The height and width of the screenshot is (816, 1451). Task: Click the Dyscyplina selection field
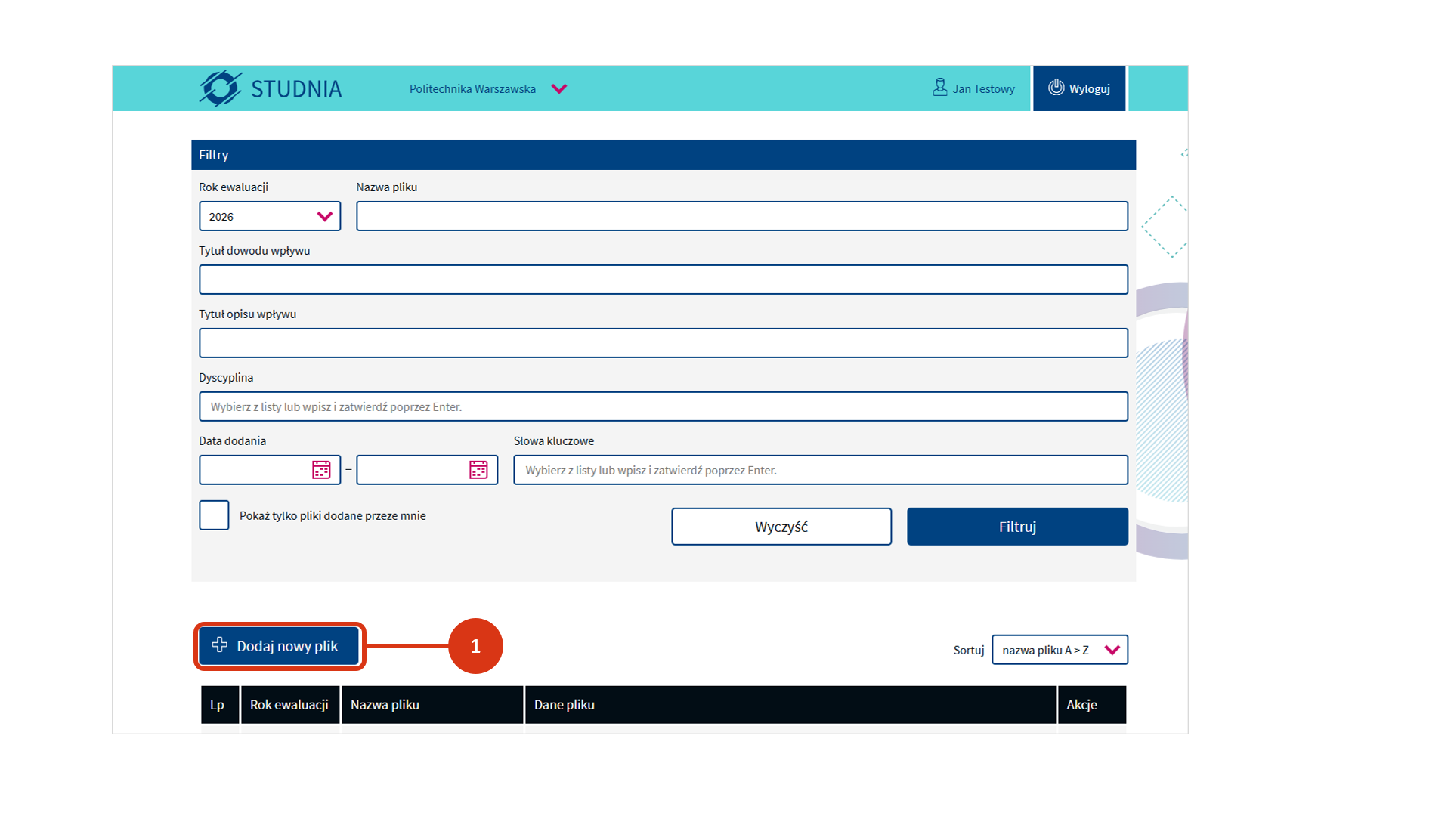pyautogui.click(x=663, y=407)
